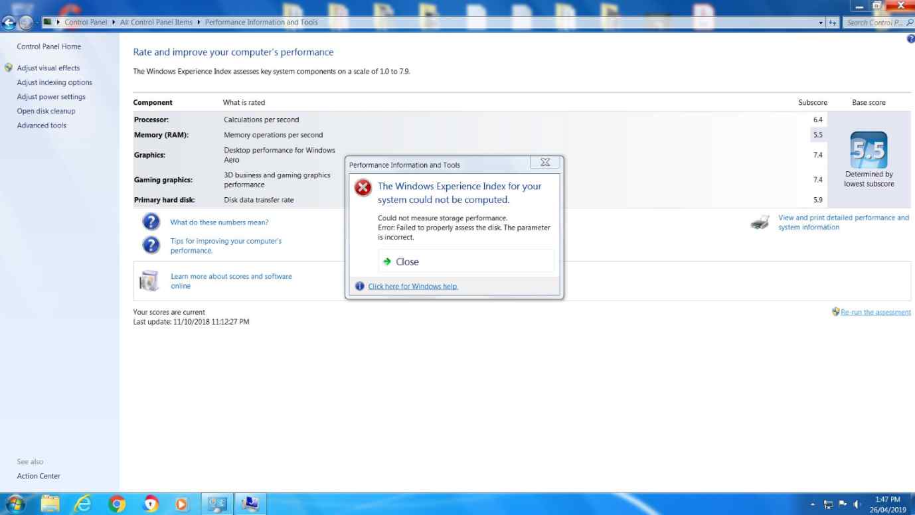The height and width of the screenshot is (515, 915).
Task: Show hidden system tray icons
Action: click(813, 504)
